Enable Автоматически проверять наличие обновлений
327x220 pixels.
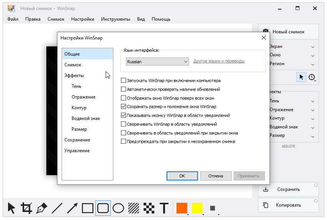123,89
